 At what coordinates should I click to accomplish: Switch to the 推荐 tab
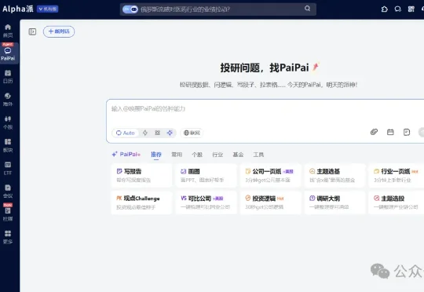click(x=156, y=155)
